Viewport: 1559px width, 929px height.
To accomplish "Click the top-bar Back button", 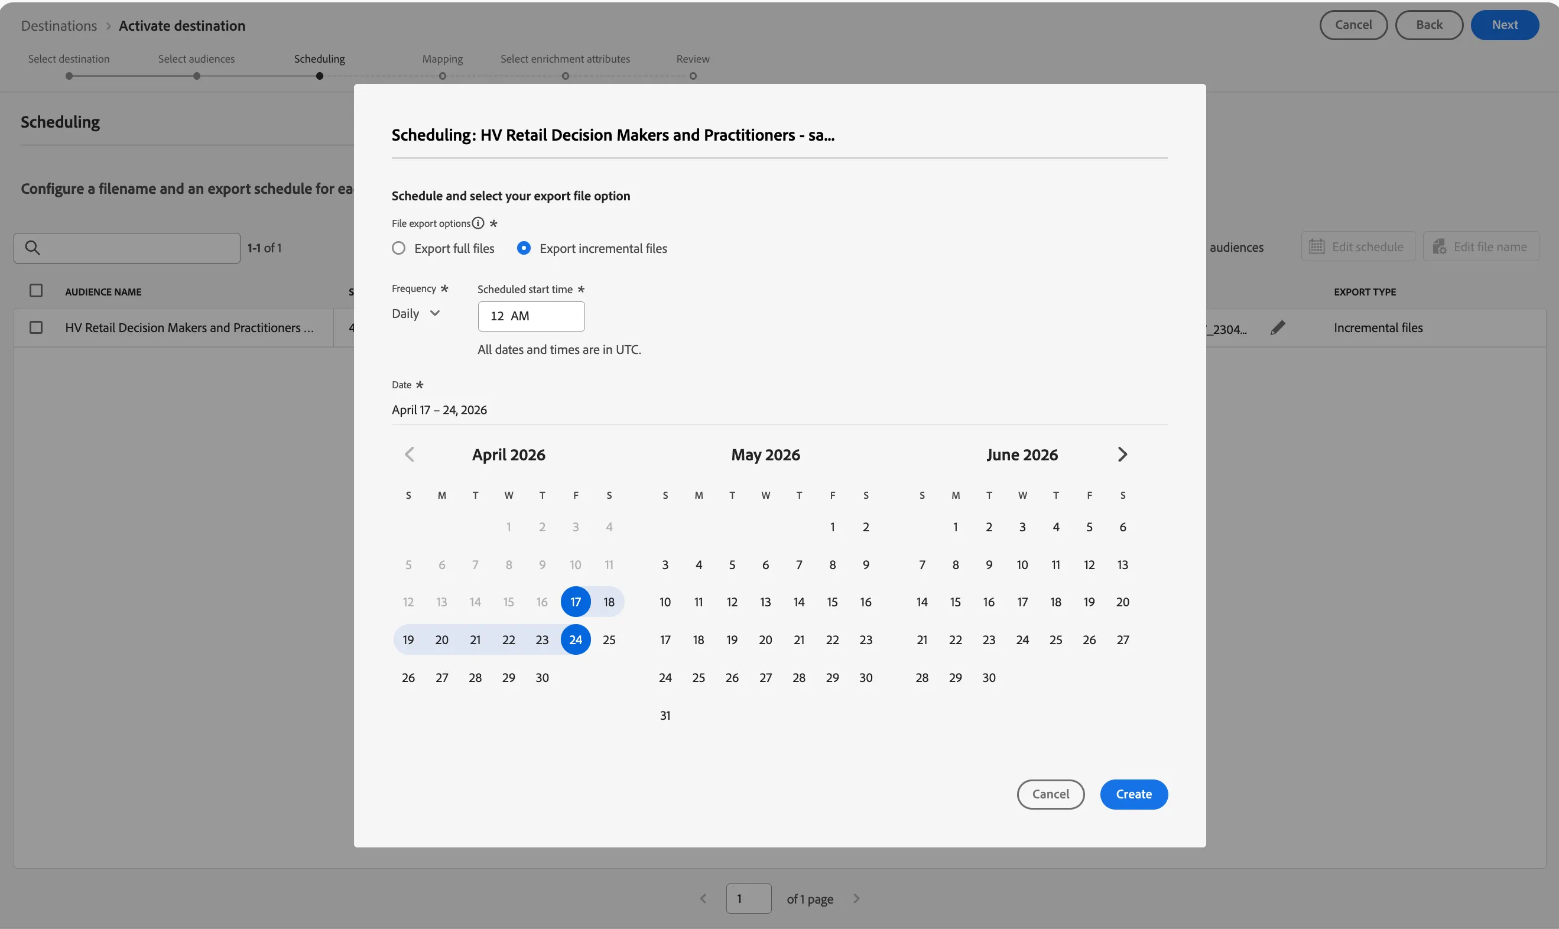I will coord(1430,25).
